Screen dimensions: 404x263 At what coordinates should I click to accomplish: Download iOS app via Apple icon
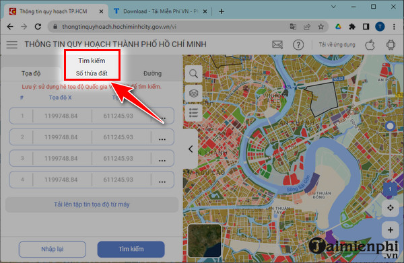[x=370, y=45]
